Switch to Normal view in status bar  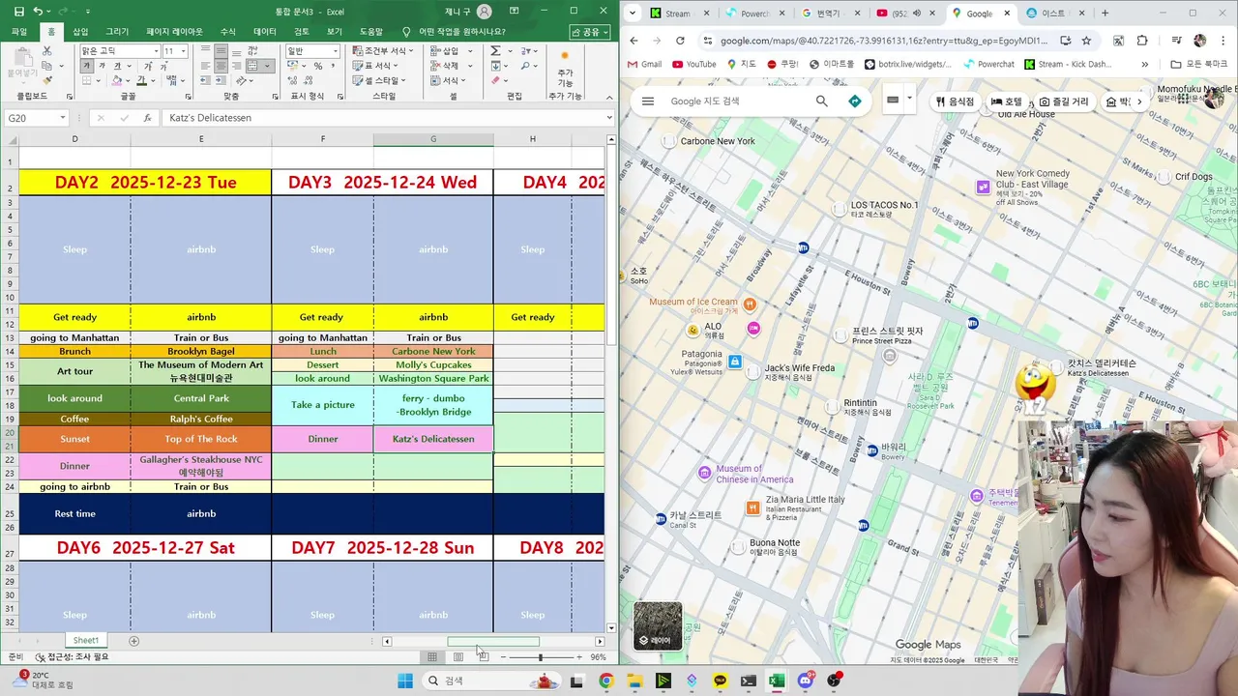coord(432,657)
